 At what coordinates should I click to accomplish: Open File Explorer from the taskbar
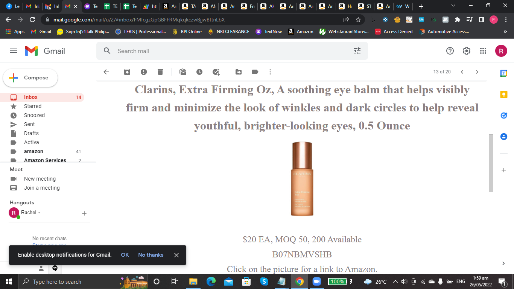[193, 281]
